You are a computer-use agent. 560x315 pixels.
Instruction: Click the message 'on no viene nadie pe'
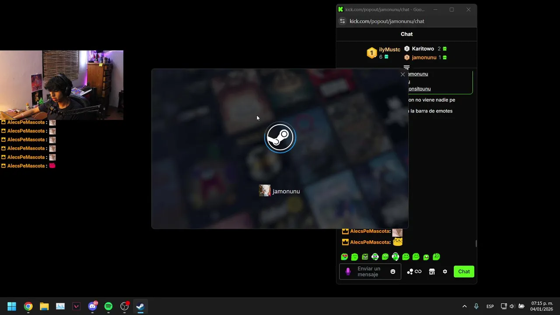[x=431, y=100]
